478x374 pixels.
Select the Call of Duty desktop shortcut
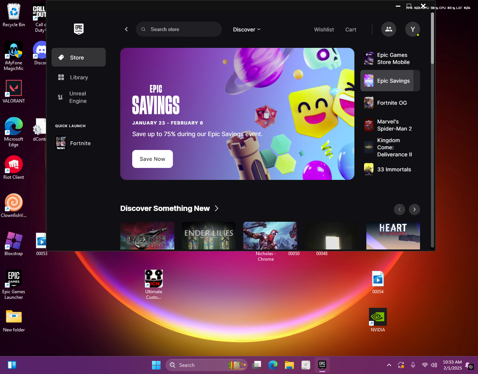(39, 18)
